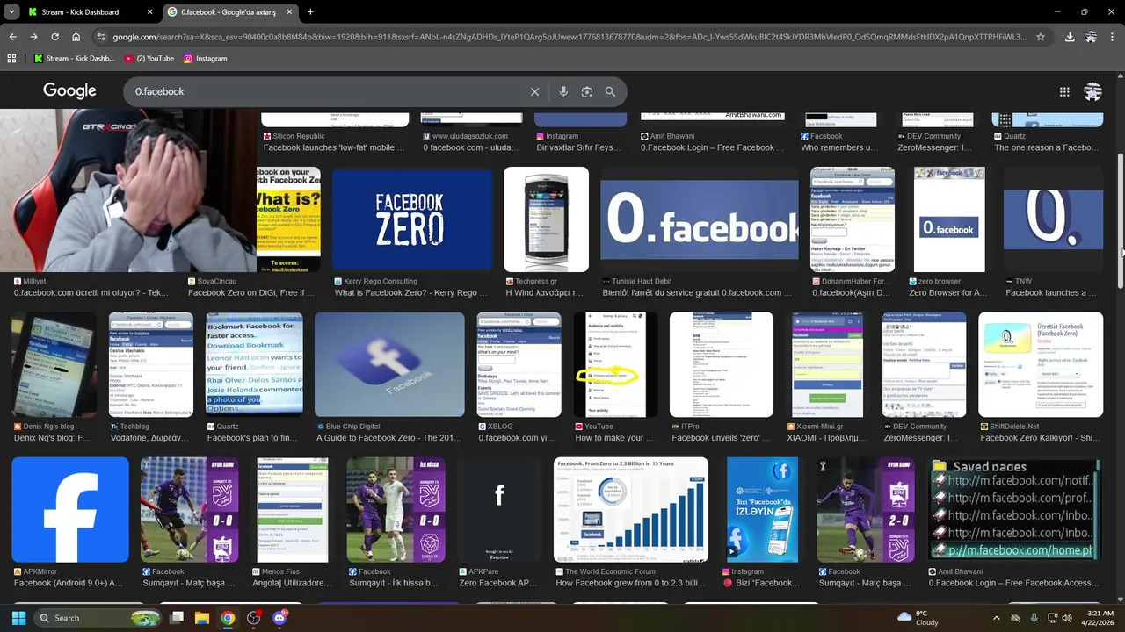Open the Google apps grid
The image size is (1125, 632).
click(x=1064, y=91)
